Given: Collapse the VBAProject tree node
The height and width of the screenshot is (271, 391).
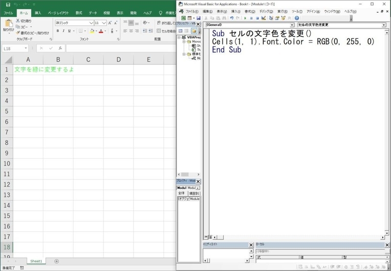Looking at the screenshot, I should [179, 38].
